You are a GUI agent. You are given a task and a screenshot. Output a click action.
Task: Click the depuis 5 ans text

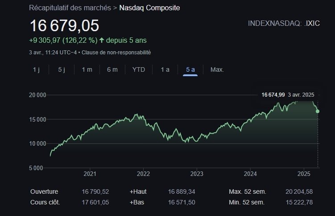[126, 40]
